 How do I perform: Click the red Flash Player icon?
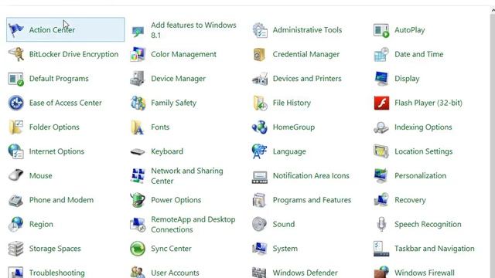381,103
